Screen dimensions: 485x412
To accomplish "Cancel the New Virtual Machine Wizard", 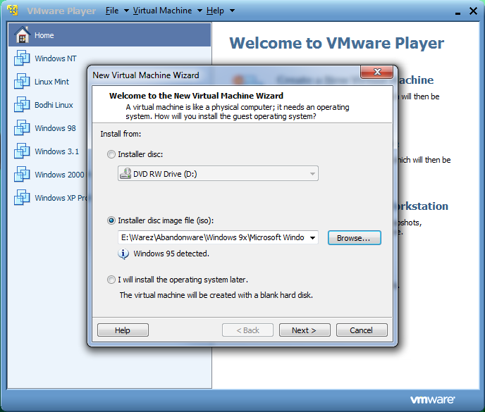I will coord(362,330).
